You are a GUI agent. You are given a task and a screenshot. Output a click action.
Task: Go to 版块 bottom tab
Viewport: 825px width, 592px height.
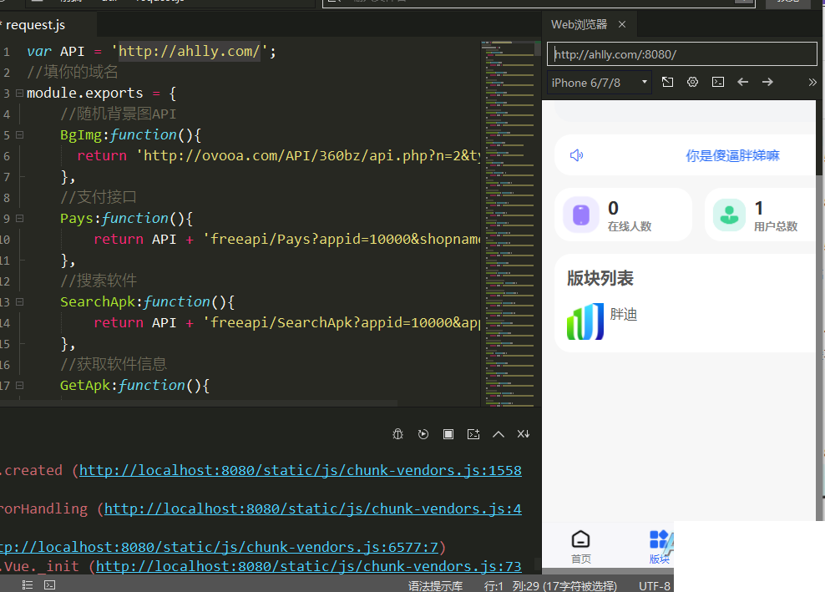point(660,547)
